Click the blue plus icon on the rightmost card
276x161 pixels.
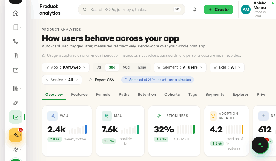pos(263,116)
